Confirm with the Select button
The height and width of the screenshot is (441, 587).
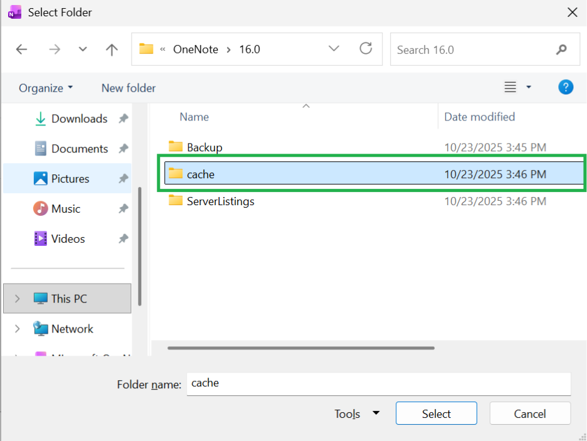pos(436,413)
